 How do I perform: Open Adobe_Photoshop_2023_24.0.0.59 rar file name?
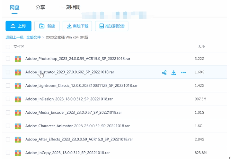[x=78, y=59]
